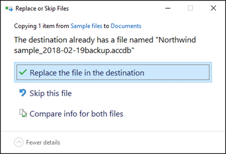The width and height of the screenshot is (226, 154).
Task: Click the Copying 1 item from text
Action: 42,26
